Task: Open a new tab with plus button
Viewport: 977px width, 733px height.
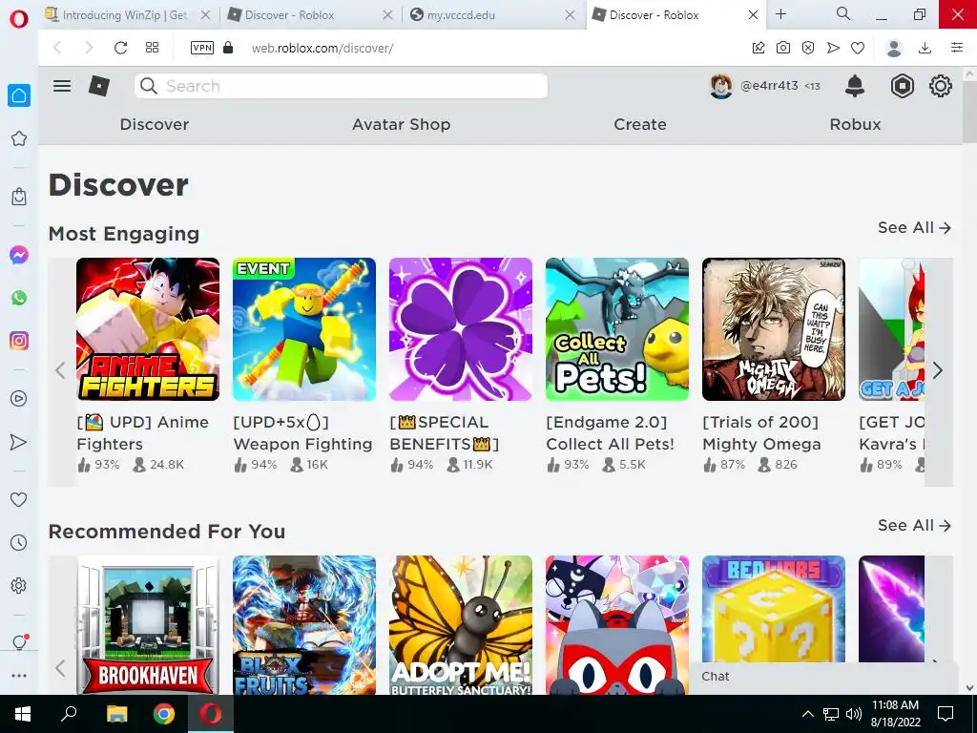Action: pos(780,14)
